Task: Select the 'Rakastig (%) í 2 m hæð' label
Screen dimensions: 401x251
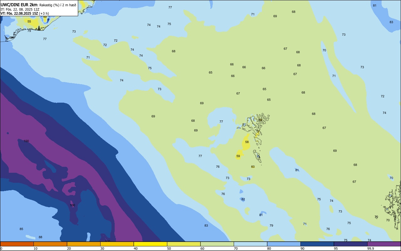Action: (x=58, y=5)
